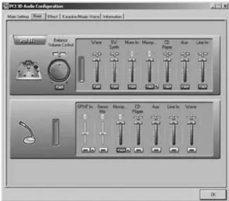Click the playback Microphone volume slider
The width and height of the screenshot is (229, 201).
pos(149,70)
